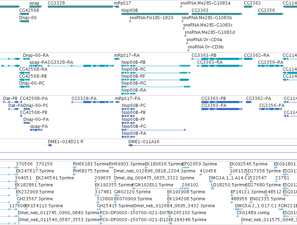Click the CG3356-PA protein label
The width and height of the screenshot is (297, 225).
pyautogui.click(x=272, y=106)
